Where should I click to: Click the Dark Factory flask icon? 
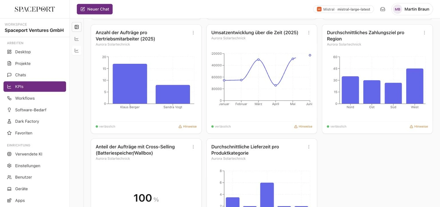9,121
